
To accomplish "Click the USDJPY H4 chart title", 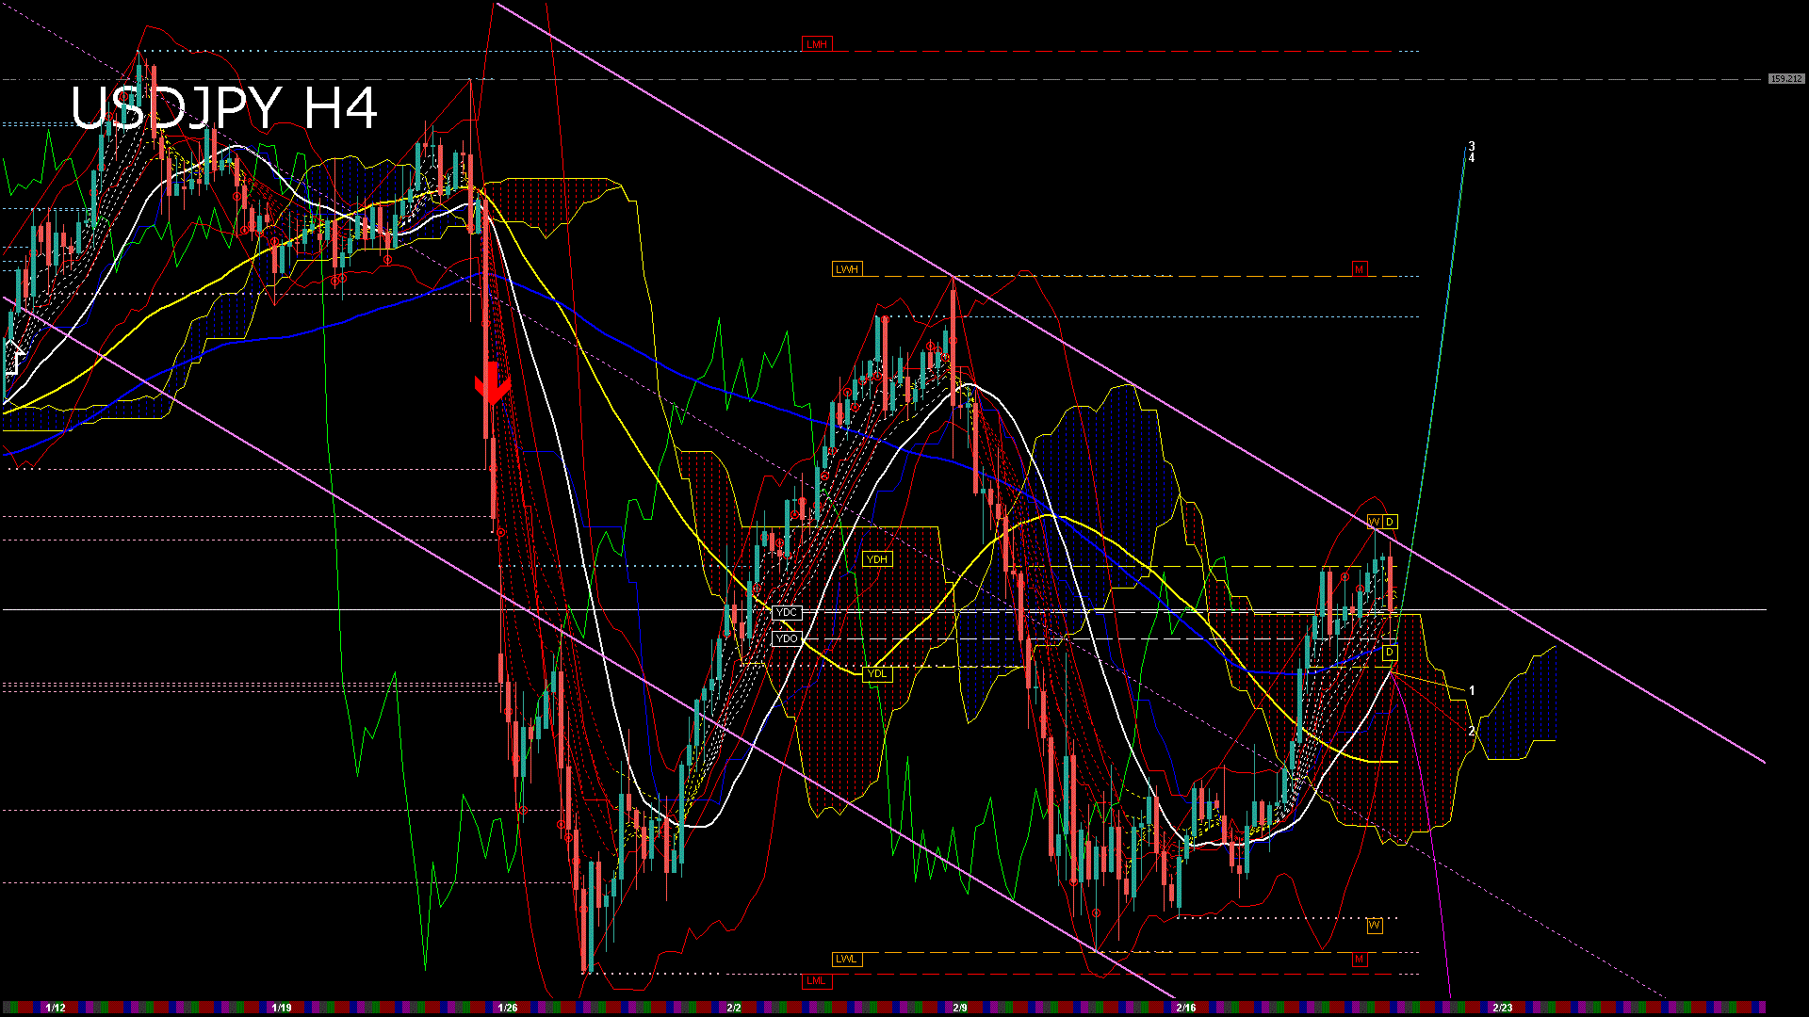I will point(224,108).
